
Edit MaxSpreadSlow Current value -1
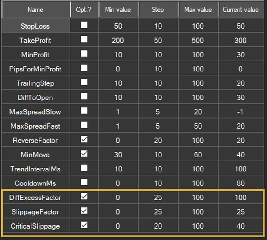(x=241, y=111)
